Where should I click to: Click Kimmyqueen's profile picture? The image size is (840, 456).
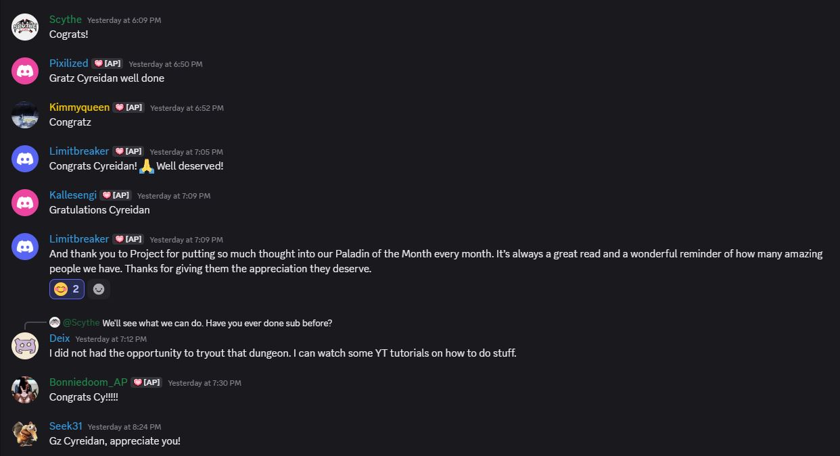[x=25, y=115]
